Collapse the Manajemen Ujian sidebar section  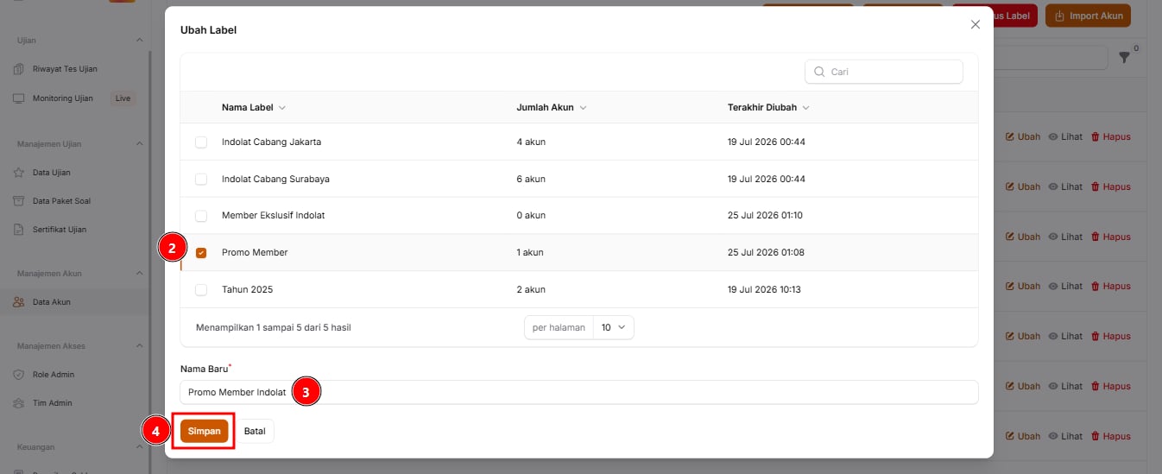click(x=140, y=144)
